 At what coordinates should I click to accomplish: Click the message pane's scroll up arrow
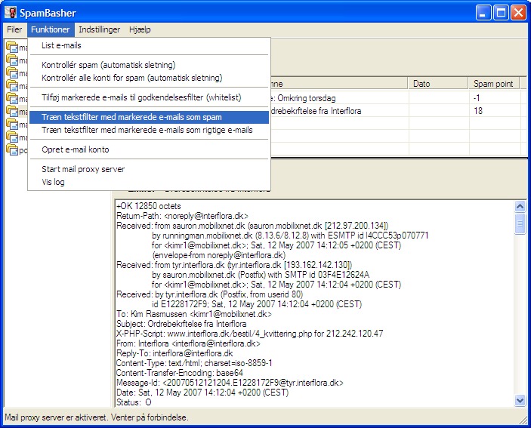pyautogui.click(x=520, y=206)
